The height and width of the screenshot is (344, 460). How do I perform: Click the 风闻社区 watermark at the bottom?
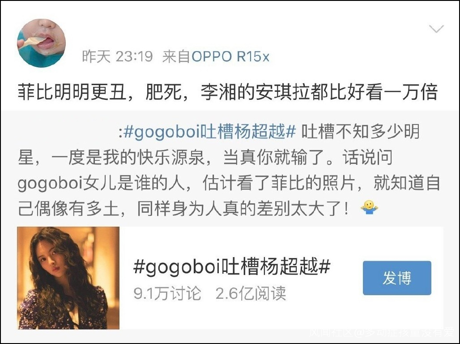click(331, 333)
